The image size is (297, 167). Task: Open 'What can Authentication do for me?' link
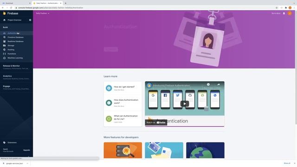(x=126, y=117)
